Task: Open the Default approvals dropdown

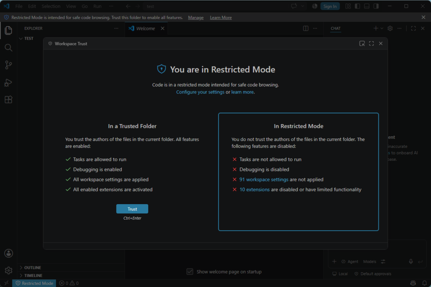Action: click(373, 274)
